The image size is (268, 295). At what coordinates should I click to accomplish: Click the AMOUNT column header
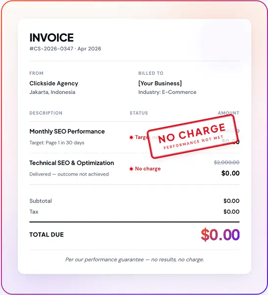point(229,113)
